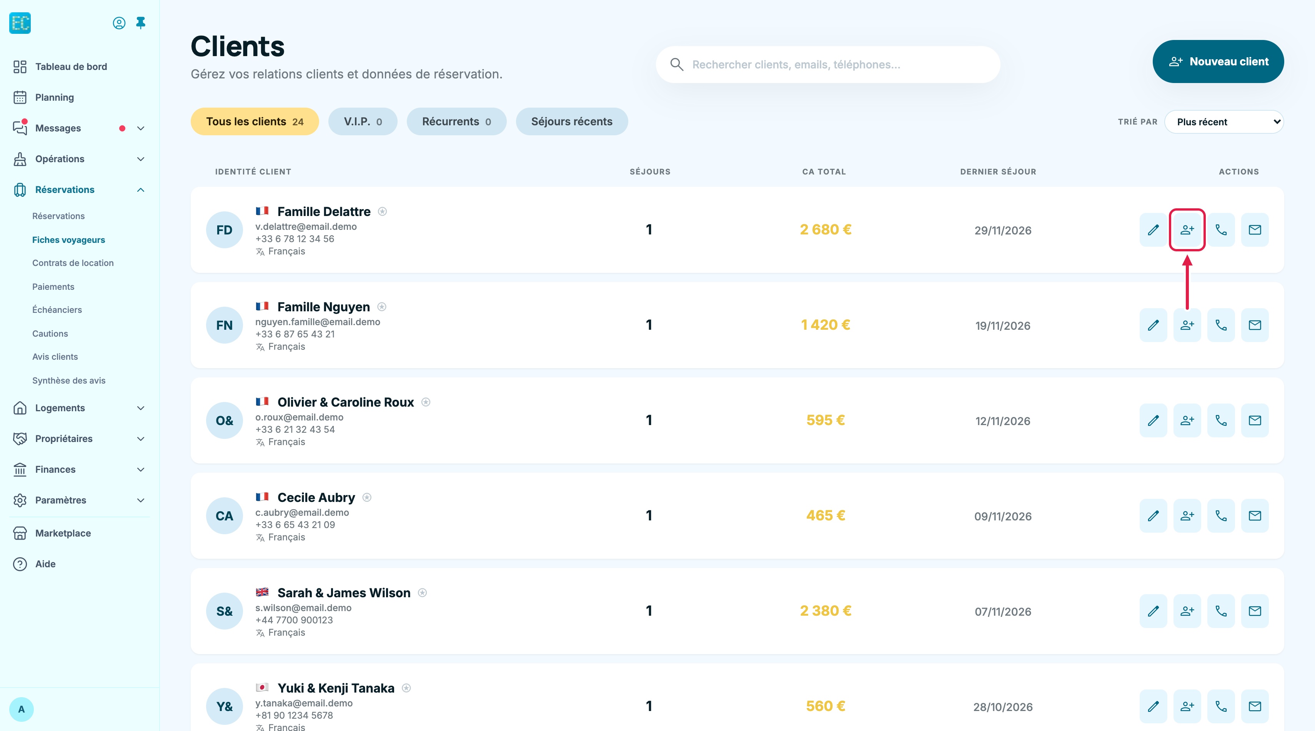The image size is (1315, 731).
Task: Open Planning in sidebar
Action: (x=54, y=98)
